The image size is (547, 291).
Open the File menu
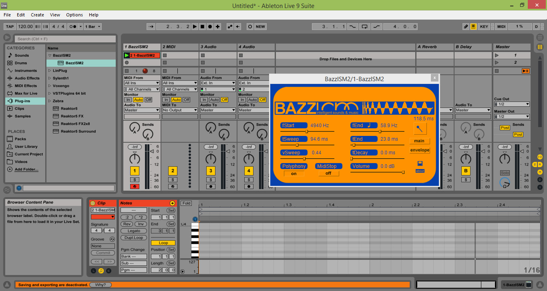tap(7, 15)
